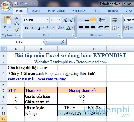
Task: Open the General number format box
Action: (x=129, y=20)
